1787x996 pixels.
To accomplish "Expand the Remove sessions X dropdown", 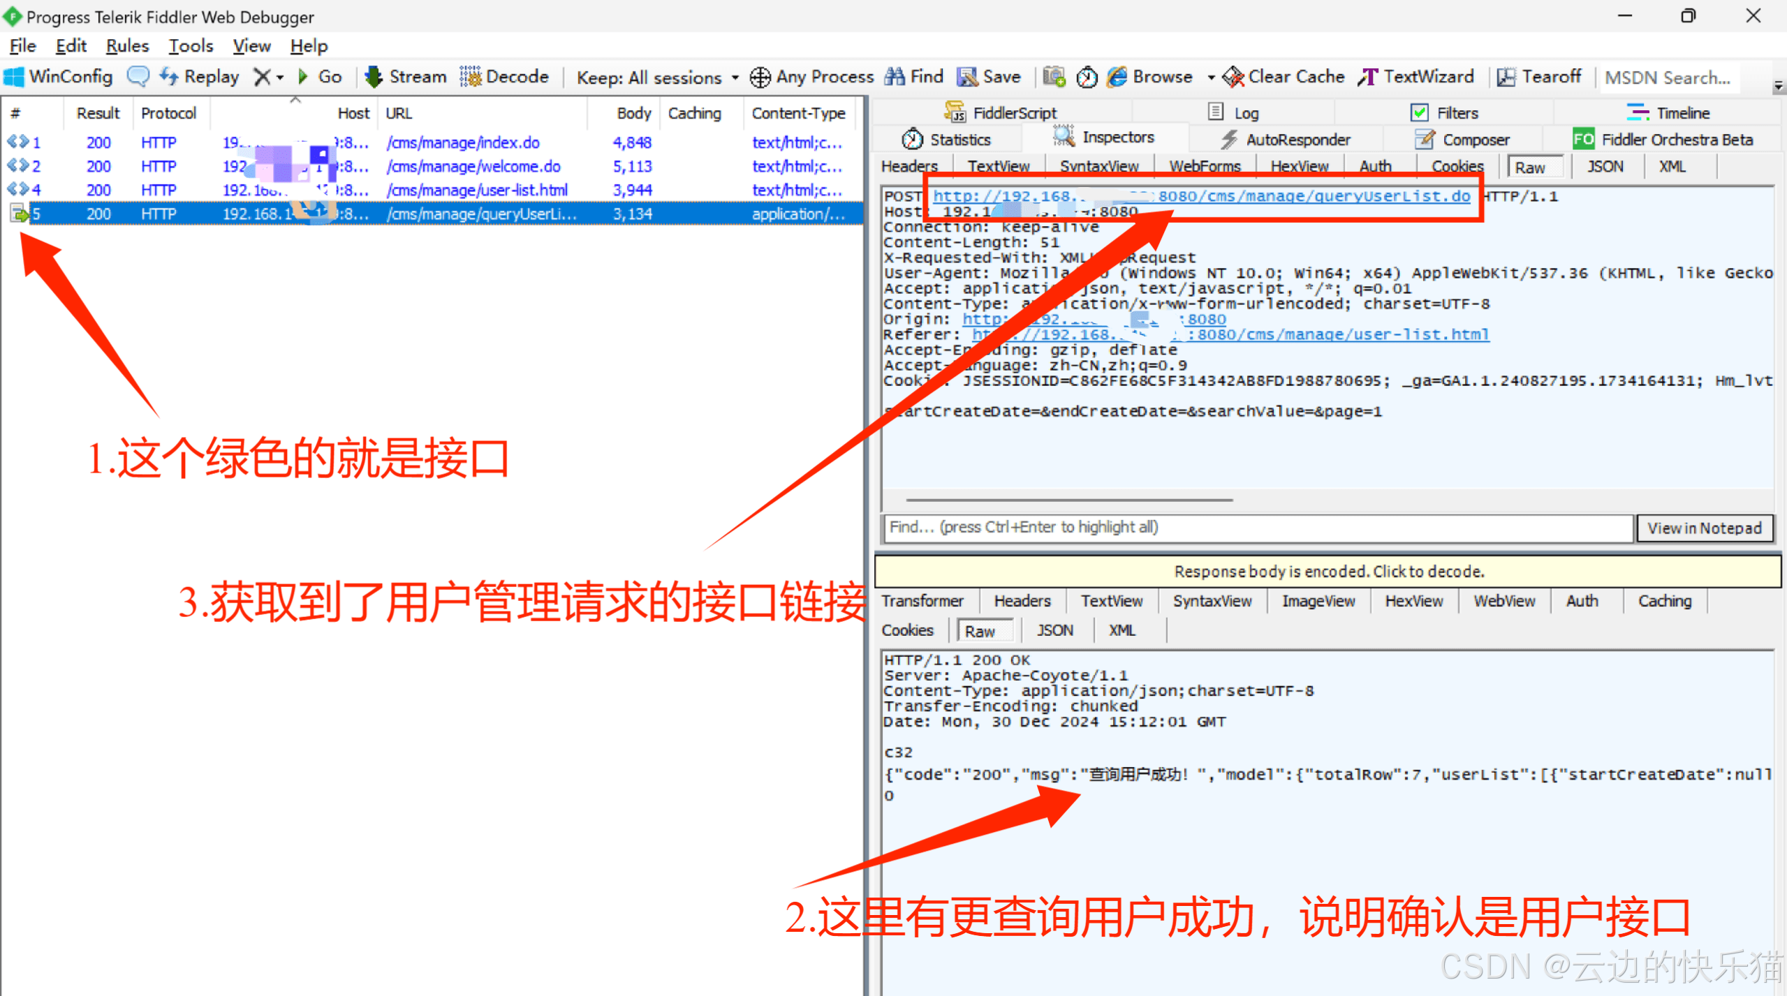I will pyautogui.click(x=280, y=77).
